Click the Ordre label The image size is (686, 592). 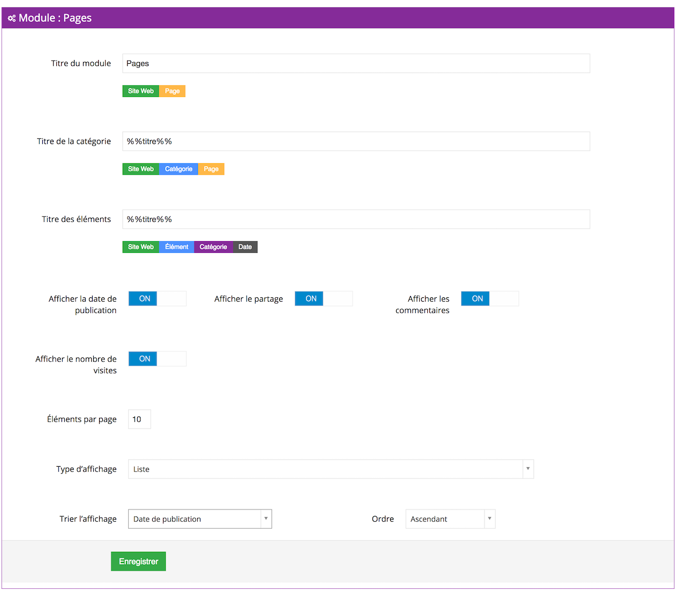coord(383,519)
